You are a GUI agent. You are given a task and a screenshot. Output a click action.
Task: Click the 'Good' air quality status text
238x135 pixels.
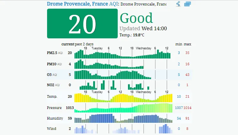pyautogui.click(x=136, y=18)
